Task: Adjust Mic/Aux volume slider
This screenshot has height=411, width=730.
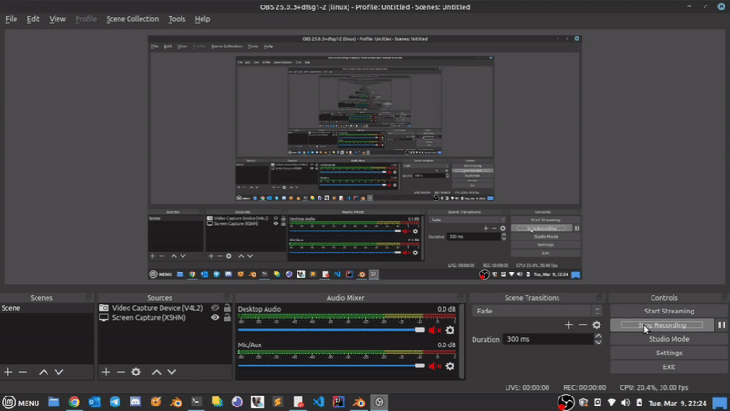Action: click(331, 366)
